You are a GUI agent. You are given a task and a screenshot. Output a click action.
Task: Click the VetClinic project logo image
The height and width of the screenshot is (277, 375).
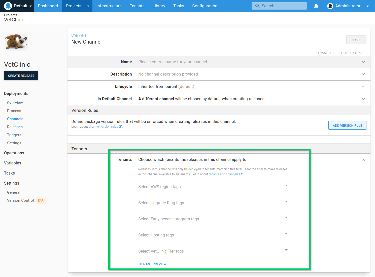17,42
